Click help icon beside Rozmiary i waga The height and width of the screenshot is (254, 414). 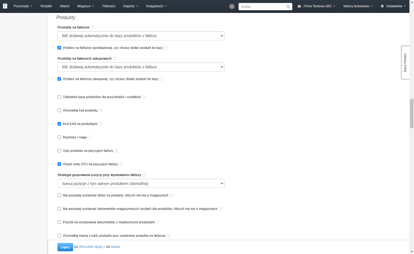(90, 137)
